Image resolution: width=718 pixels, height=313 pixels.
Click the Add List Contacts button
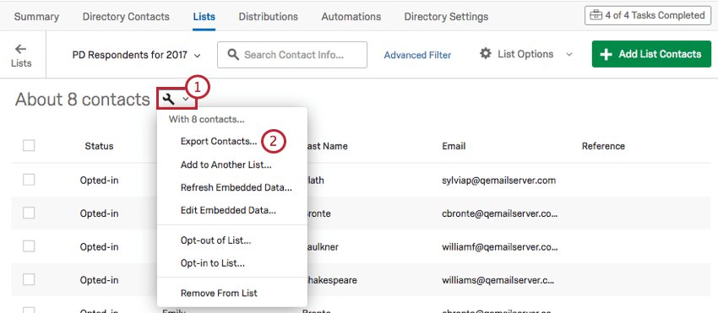point(651,55)
